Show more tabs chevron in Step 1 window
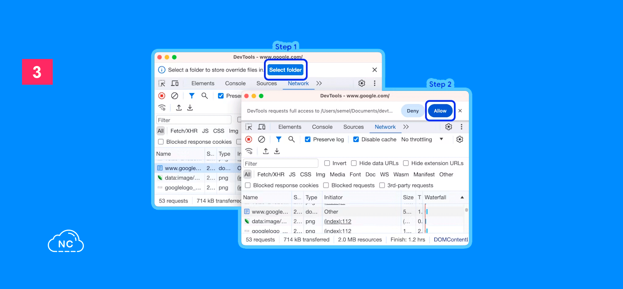This screenshot has width=623, height=289. point(319,83)
